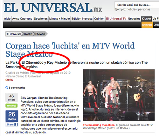Viewport: 159px width, 136px height.
Task: Go to Minuto x Minuto section
Action: [x=59, y=19]
